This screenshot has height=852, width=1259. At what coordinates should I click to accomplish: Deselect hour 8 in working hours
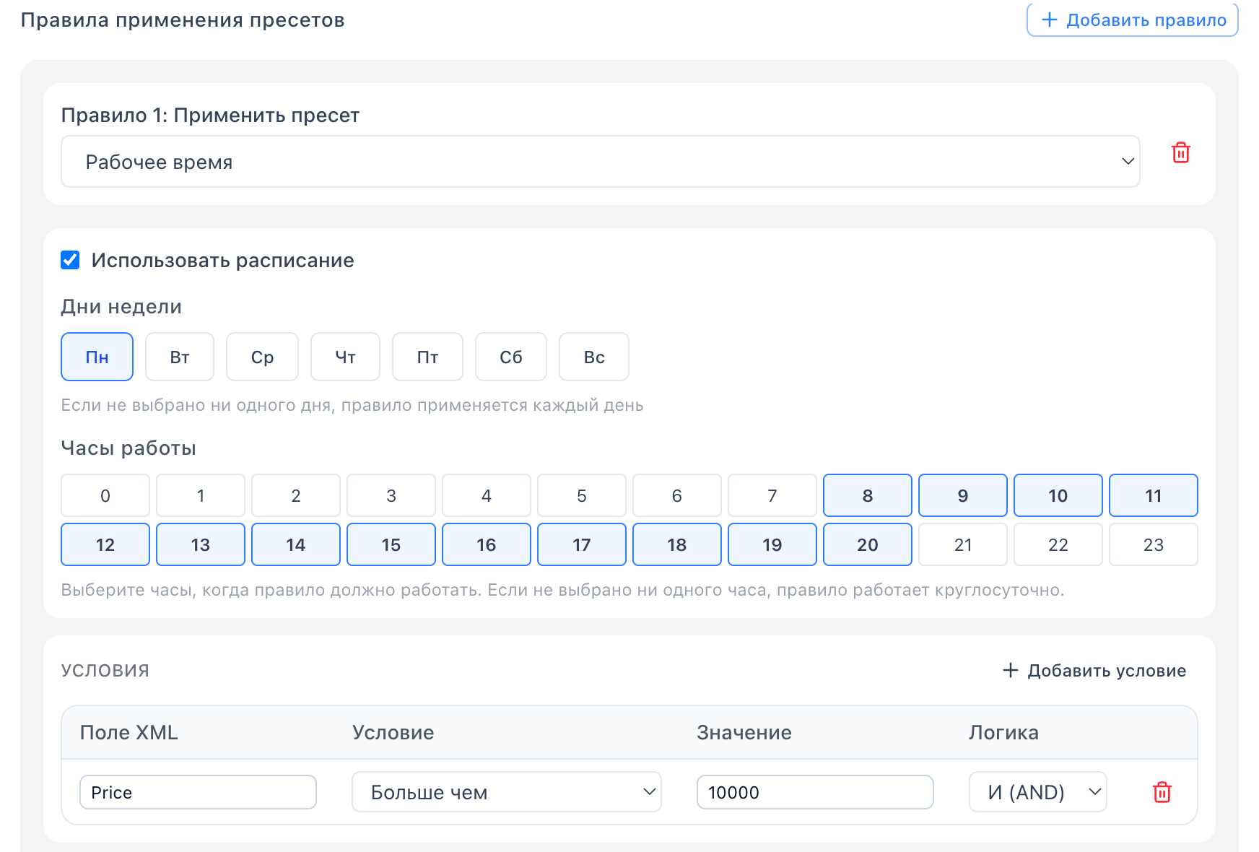tap(867, 495)
